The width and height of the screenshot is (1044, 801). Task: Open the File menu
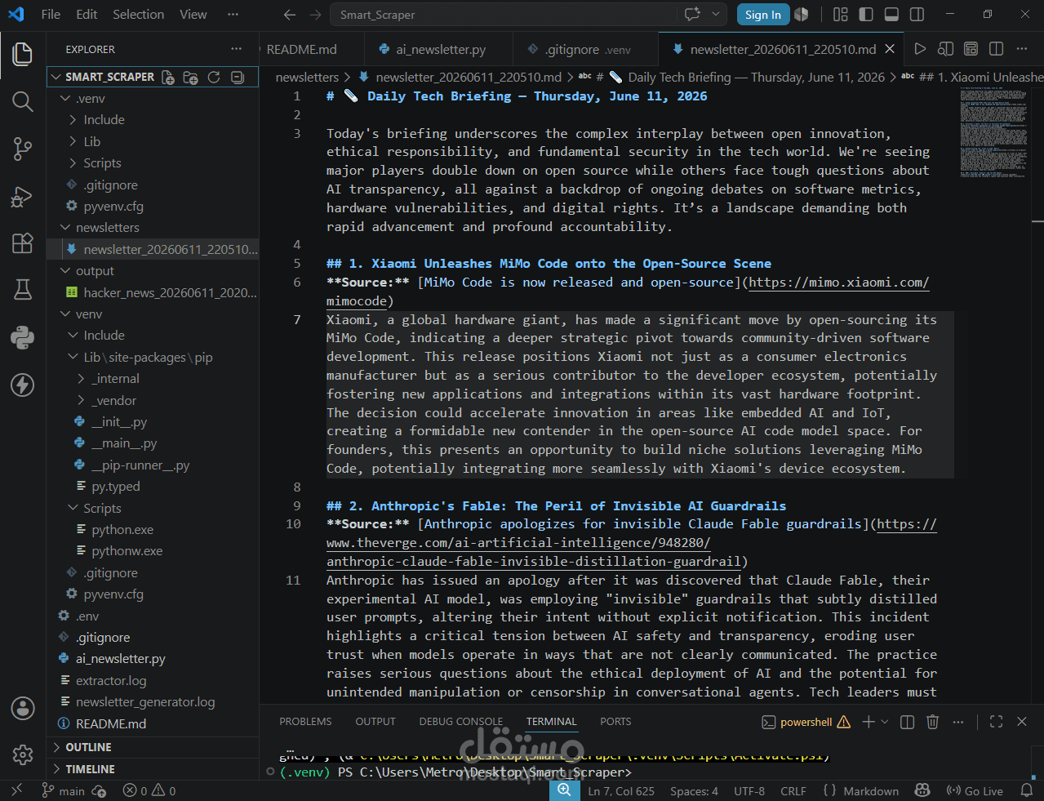(51, 14)
